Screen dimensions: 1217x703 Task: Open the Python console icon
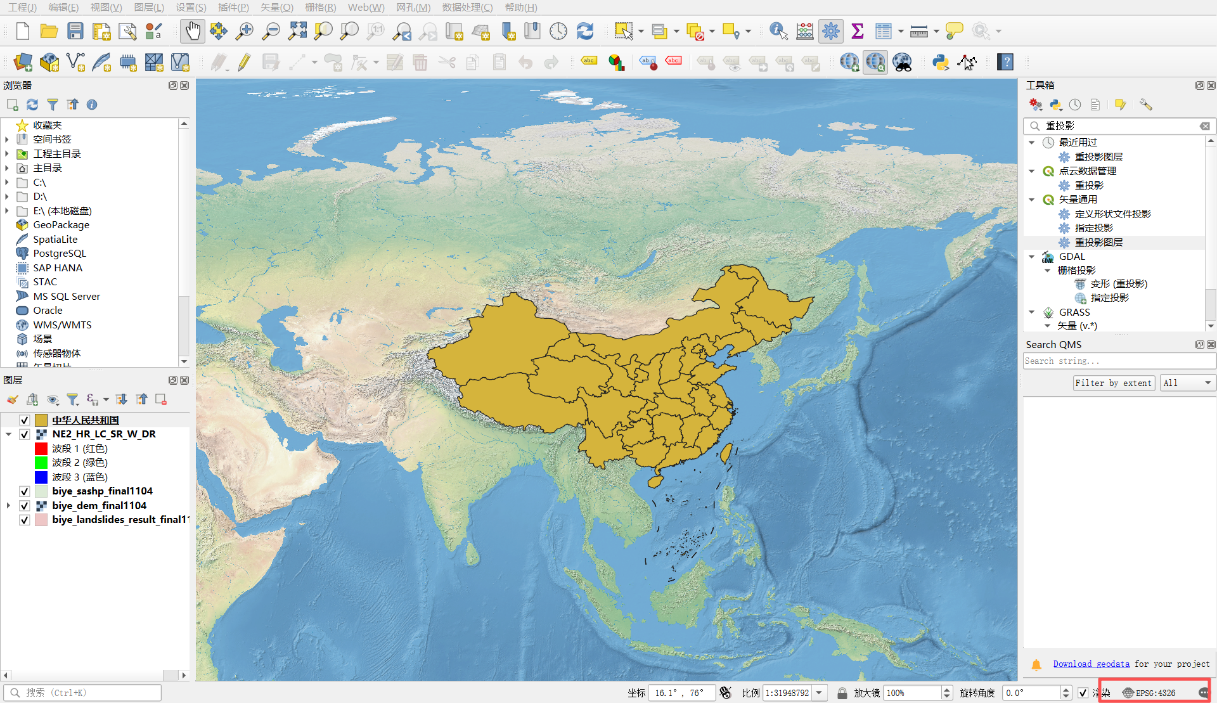(940, 62)
